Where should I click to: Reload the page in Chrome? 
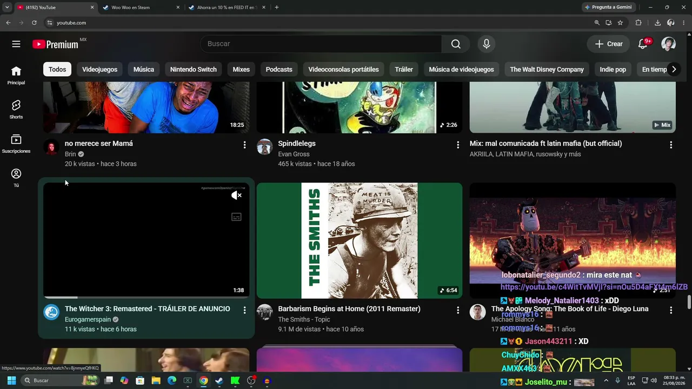34,23
